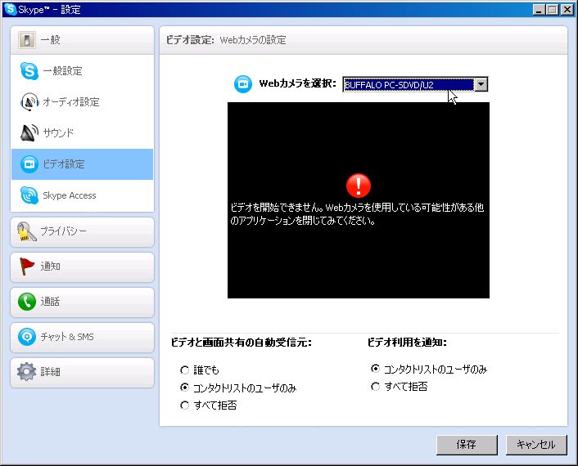This screenshot has height=466, width=578.
Task: Click the speaker icon for サウンド
Action: pos(29,133)
